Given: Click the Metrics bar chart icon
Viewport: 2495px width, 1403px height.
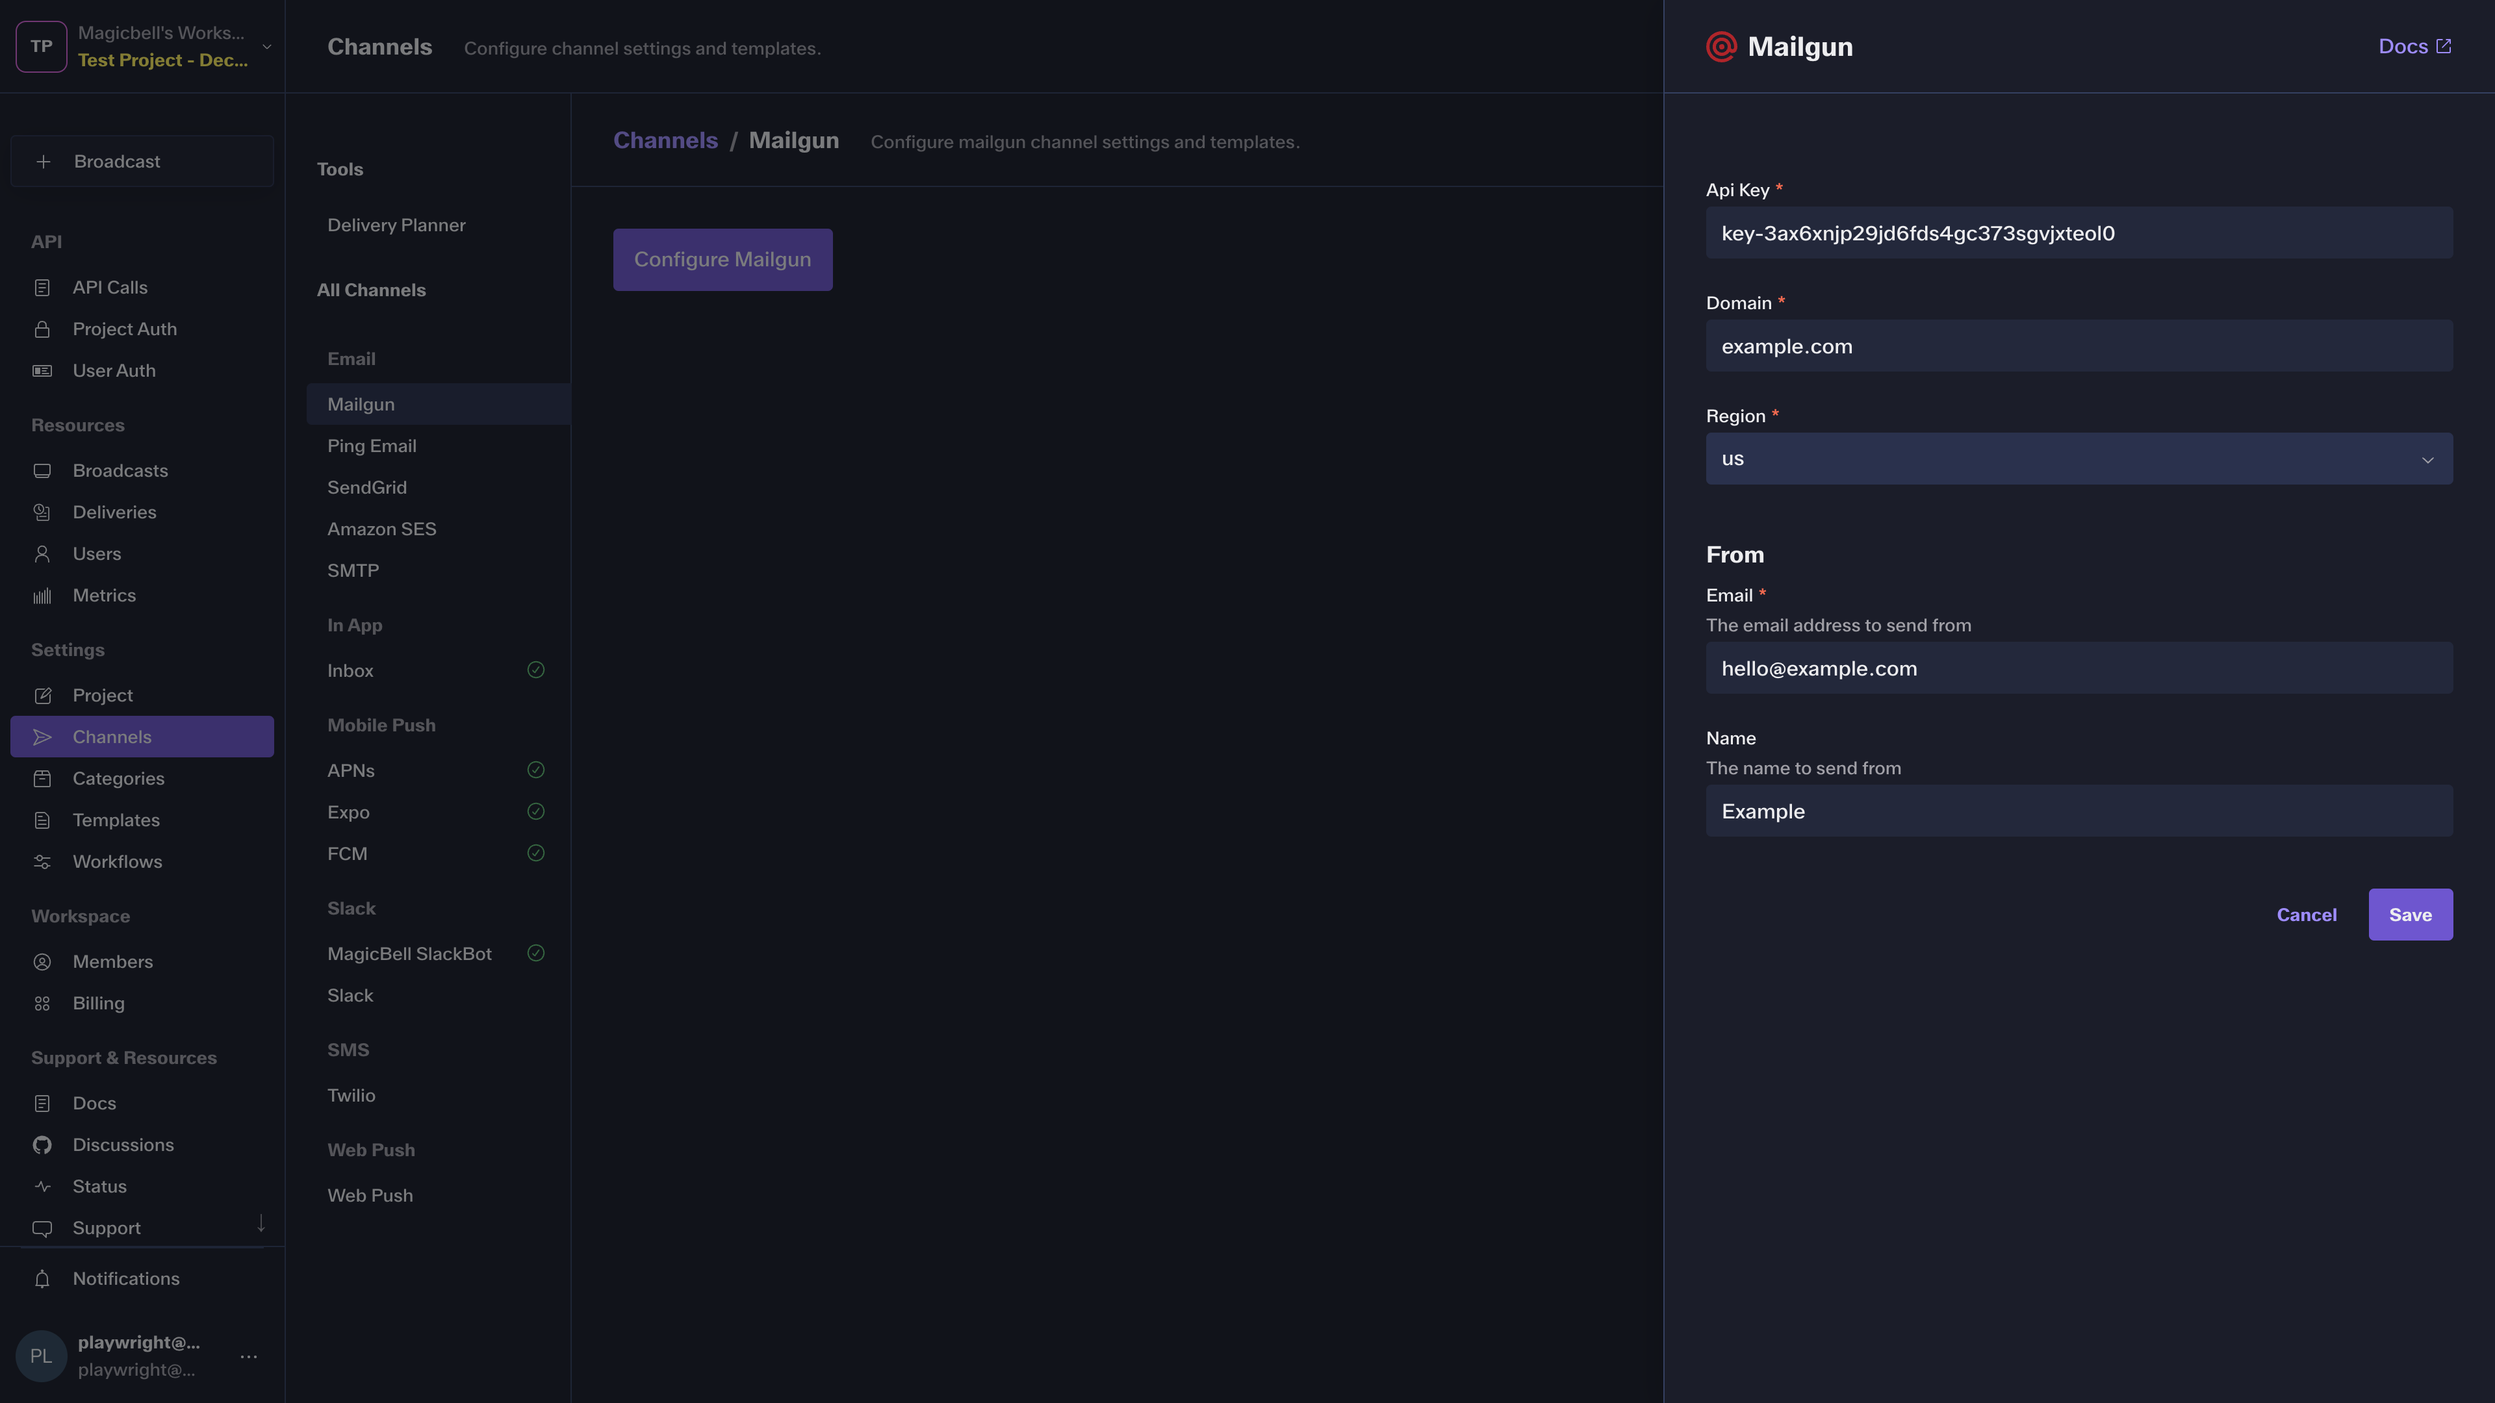Looking at the screenshot, I should (x=42, y=596).
